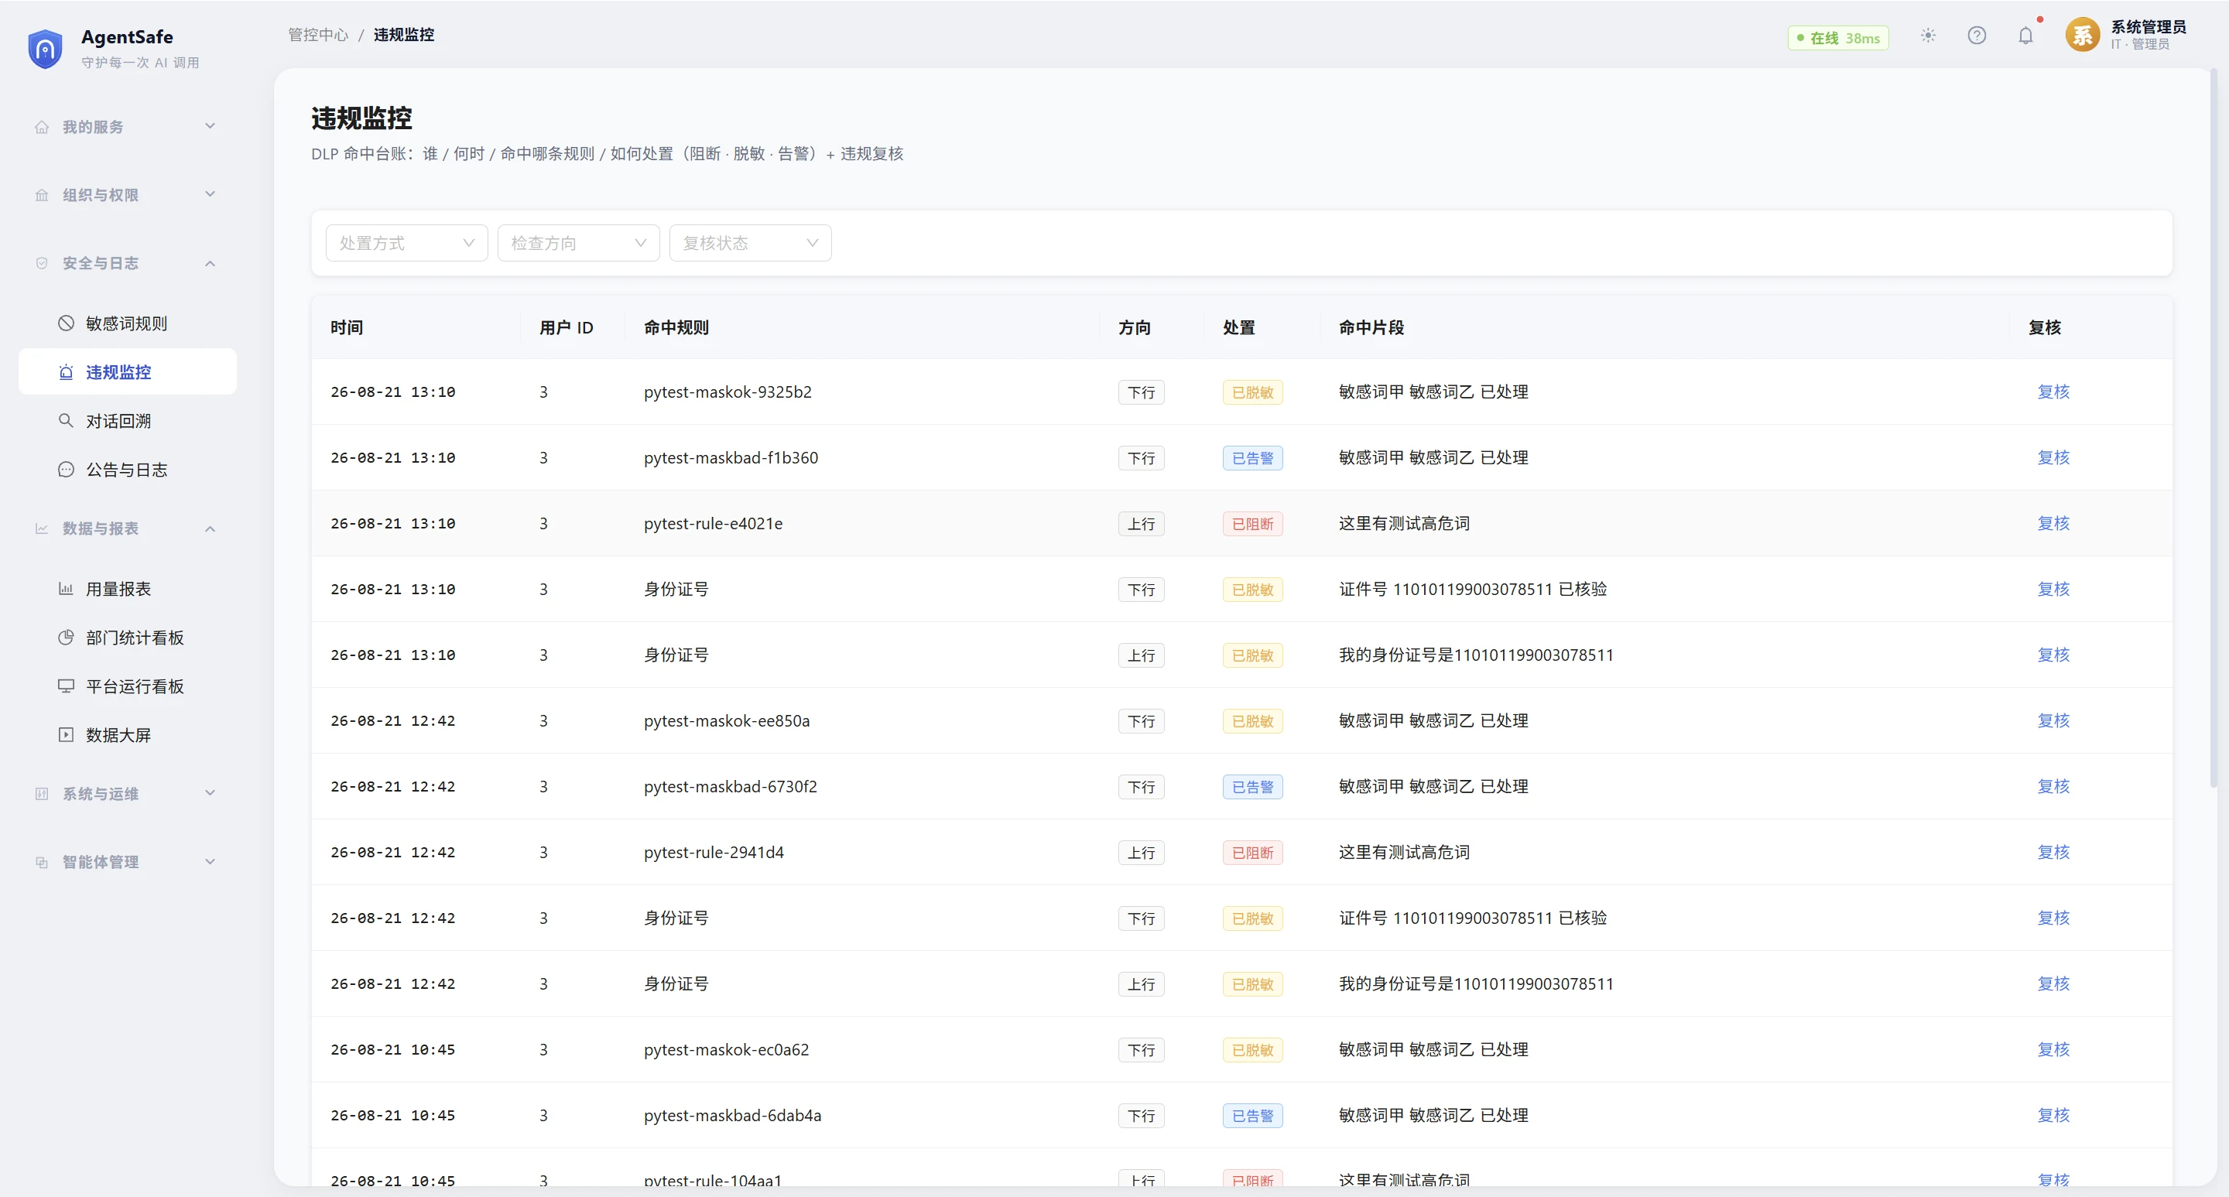The image size is (2229, 1197).
Task: Open 数据大屏 menu item
Action: (127, 734)
